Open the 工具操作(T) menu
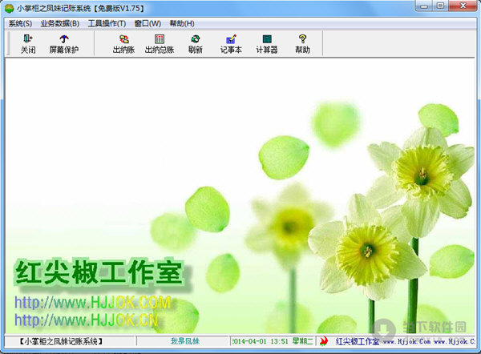481x354 pixels. 107,23
